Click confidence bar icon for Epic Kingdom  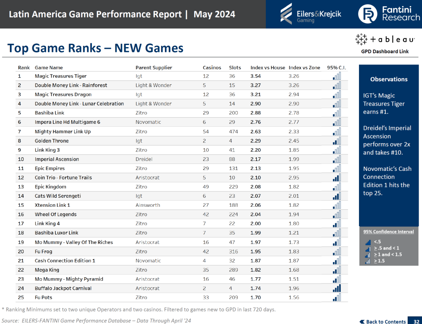pyautogui.click(x=337, y=187)
